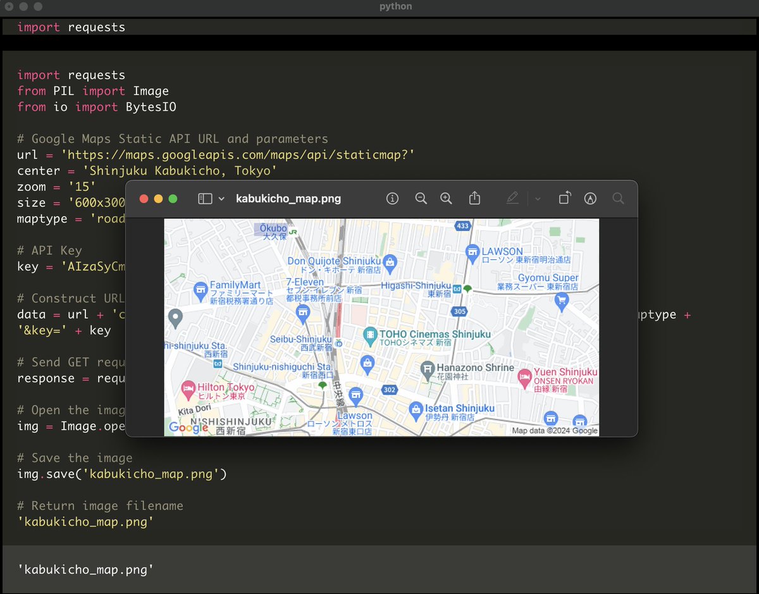Click the 7-Eleven store pin
This screenshot has width=759, height=594.
pos(303,312)
